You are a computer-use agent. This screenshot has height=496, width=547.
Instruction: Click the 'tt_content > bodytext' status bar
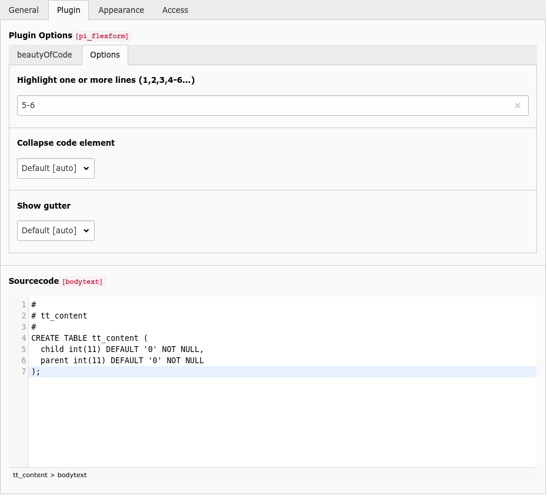50,475
